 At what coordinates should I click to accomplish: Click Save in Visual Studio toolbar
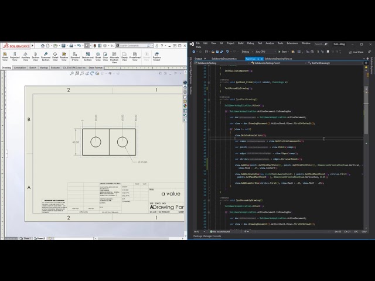(x=217, y=52)
